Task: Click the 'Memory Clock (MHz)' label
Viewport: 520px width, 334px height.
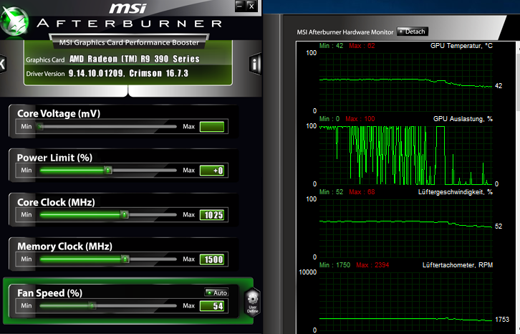Action: point(64,247)
